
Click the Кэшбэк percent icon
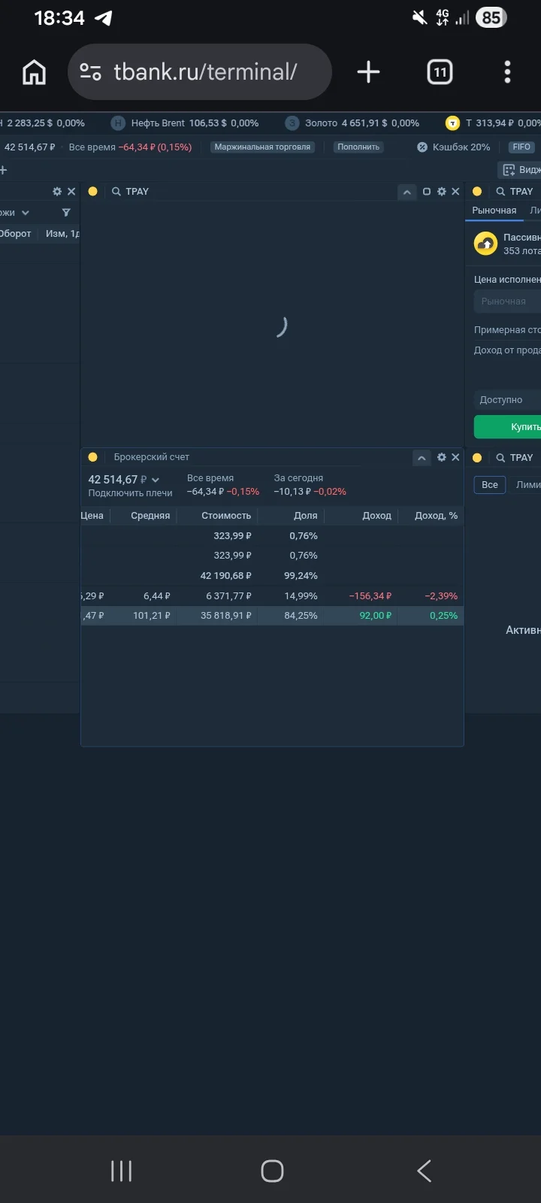coord(422,147)
